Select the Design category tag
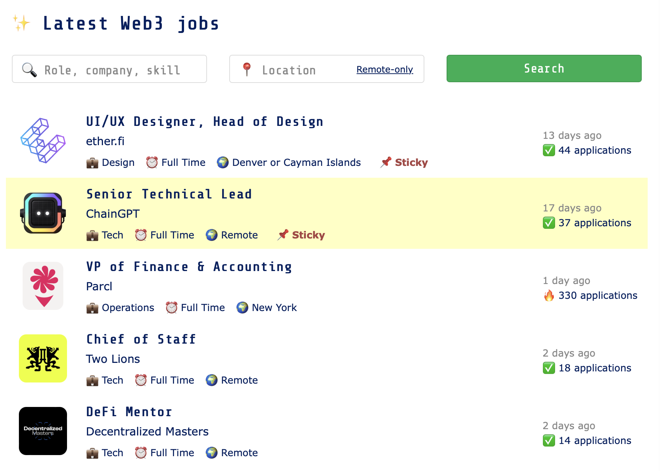 pyautogui.click(x=118, y=163)
